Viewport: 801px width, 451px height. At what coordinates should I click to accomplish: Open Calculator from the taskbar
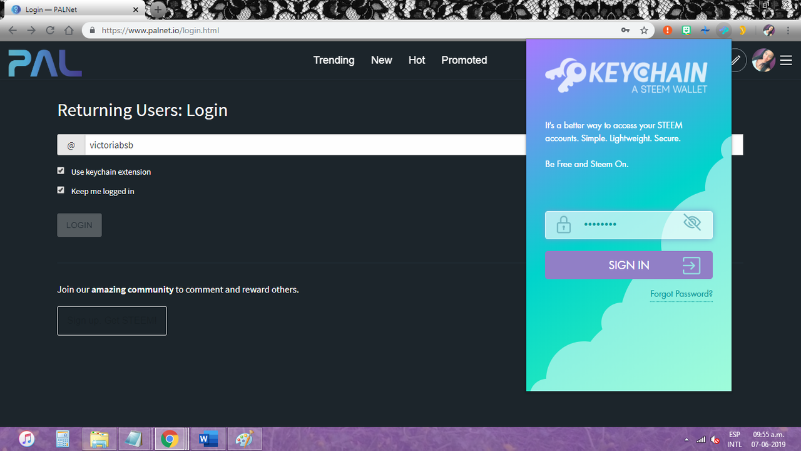tap(63, 439)
